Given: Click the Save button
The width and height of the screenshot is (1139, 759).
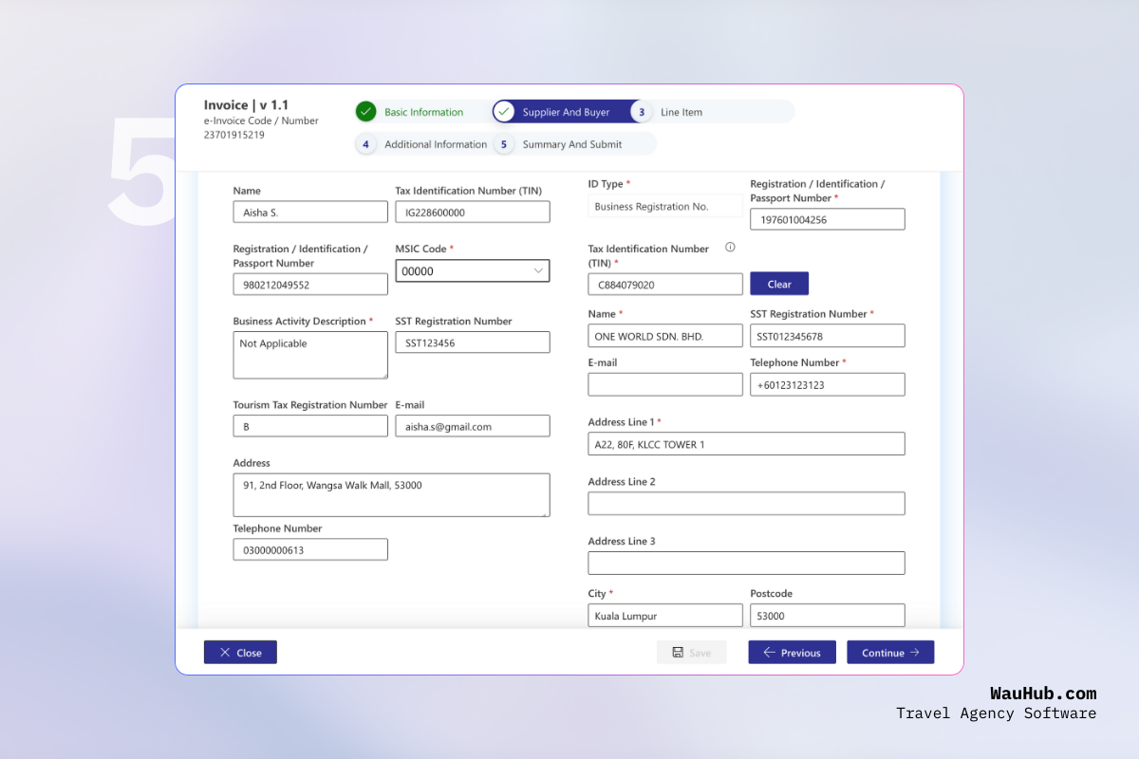Looking at the screenshot, I should coord(691,653).
